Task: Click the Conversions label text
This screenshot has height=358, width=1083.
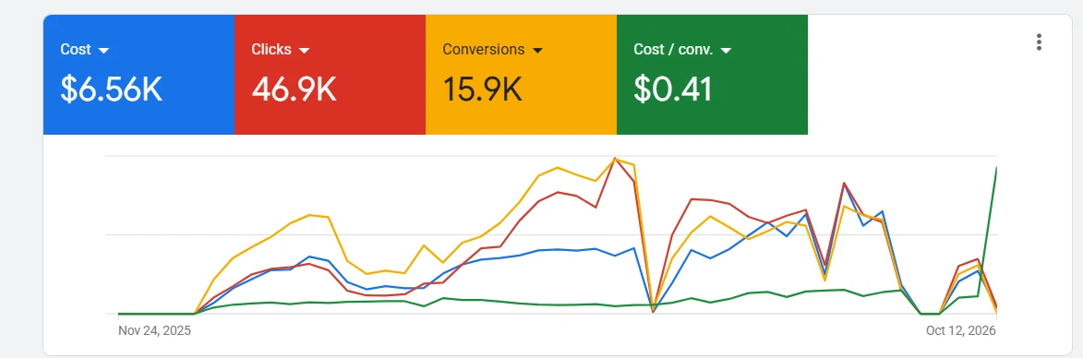Action: (484, 50)
